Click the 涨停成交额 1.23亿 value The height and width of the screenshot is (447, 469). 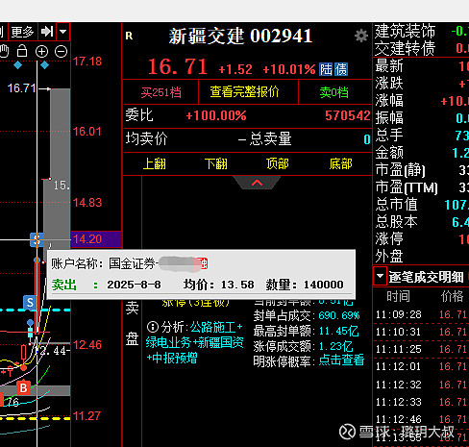click(x=335, y=346)
